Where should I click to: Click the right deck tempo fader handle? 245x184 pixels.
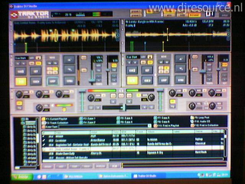pyautogui.click(x=203, y=72)
